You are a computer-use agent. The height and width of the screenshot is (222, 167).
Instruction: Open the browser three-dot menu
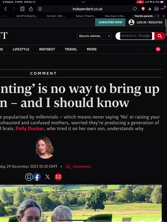pos(163,9)
